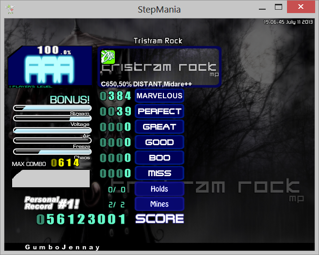This screenshot has height=255, width=319.
Task: Click the Mines label box
Action: 159,204
